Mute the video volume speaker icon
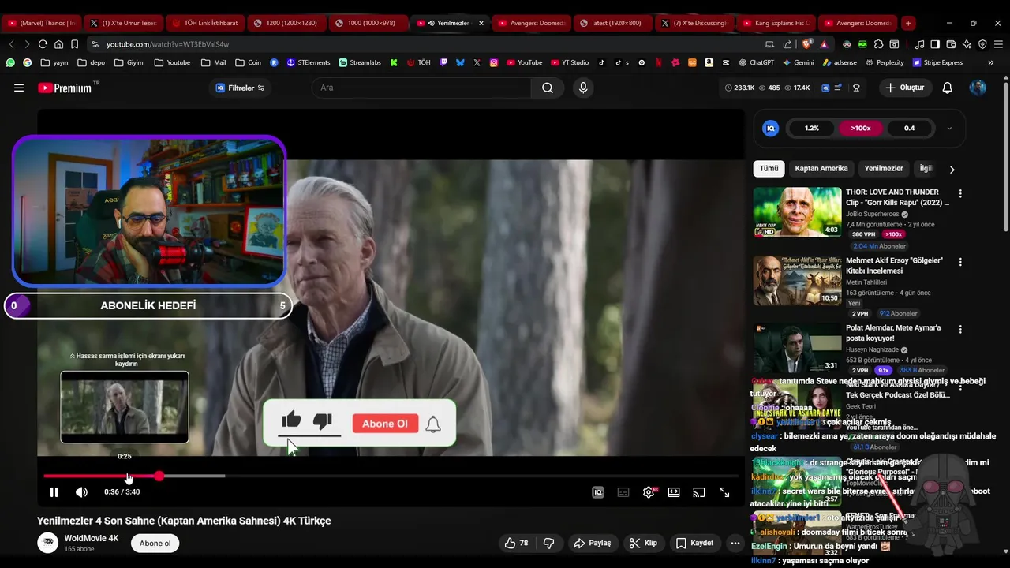The height and width of the screenshot is (568, 1010). coord(81,492)
